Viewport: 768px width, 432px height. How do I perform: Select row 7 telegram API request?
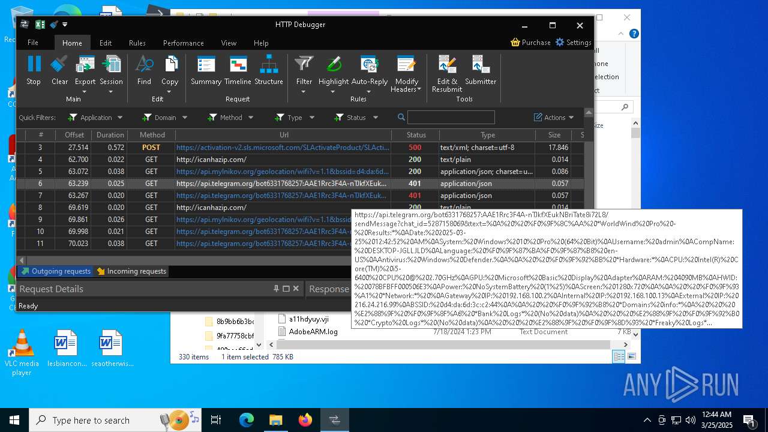click(x=300, y=196)
